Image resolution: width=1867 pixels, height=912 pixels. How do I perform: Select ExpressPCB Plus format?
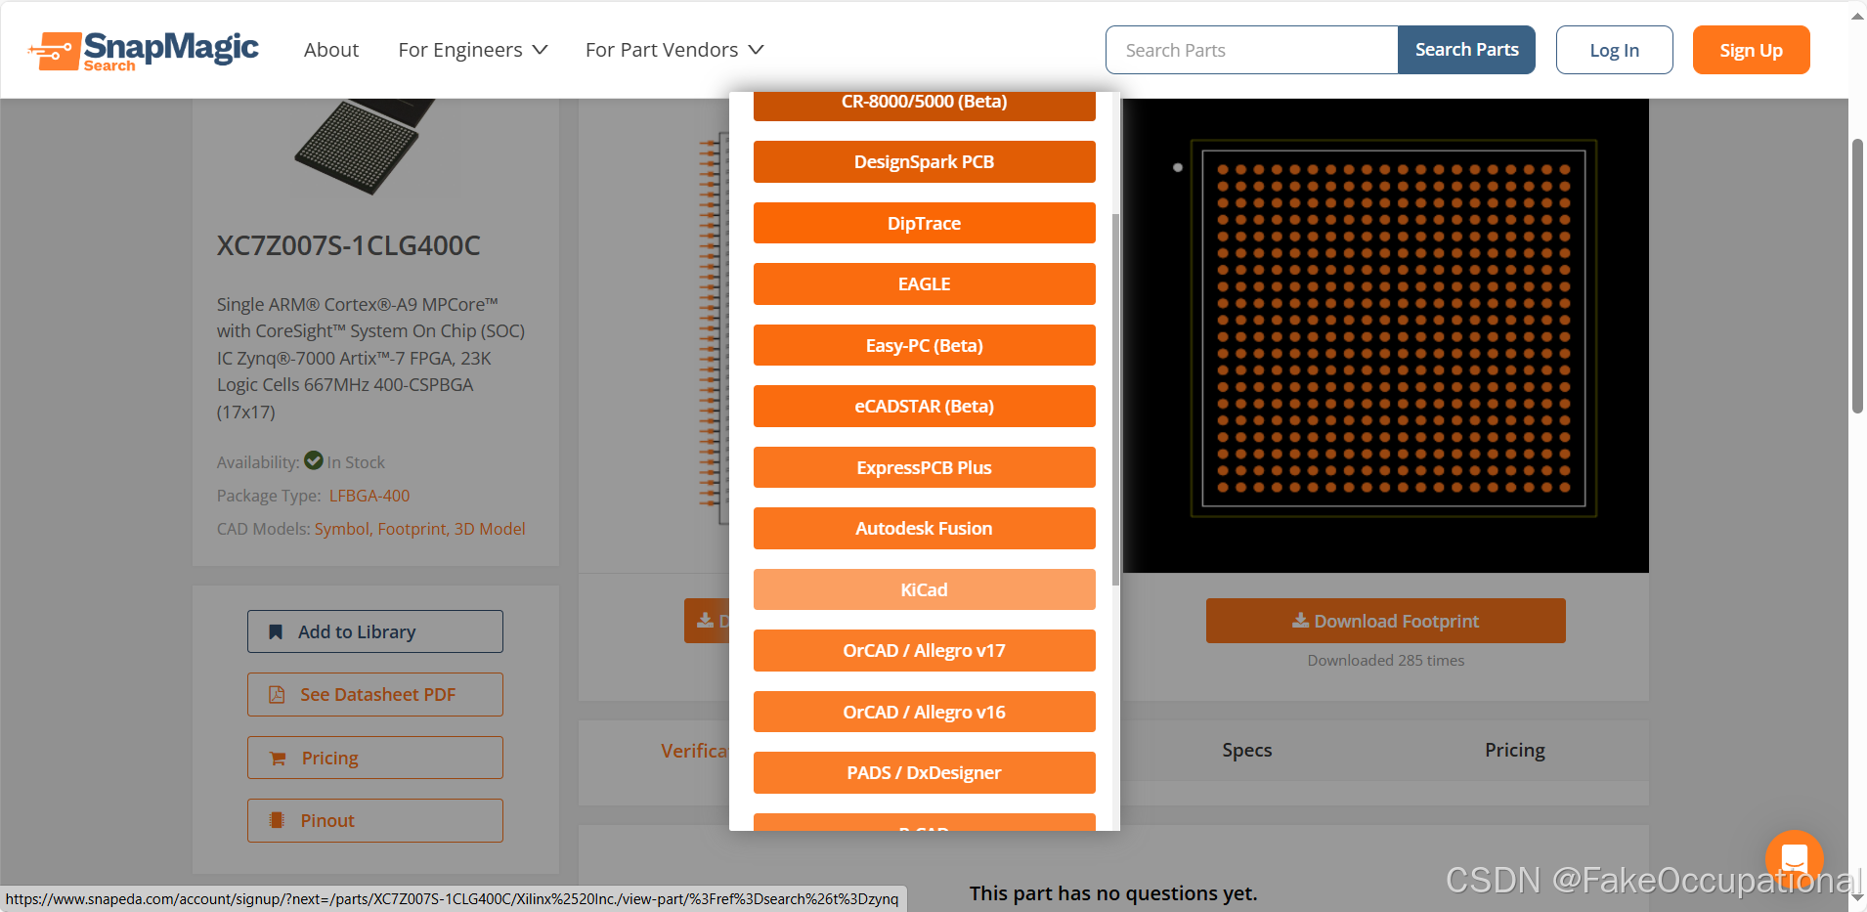click(x=925, y=467)
